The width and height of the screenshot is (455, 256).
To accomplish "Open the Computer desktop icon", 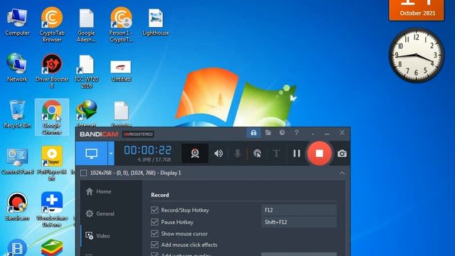I will 17,22.
